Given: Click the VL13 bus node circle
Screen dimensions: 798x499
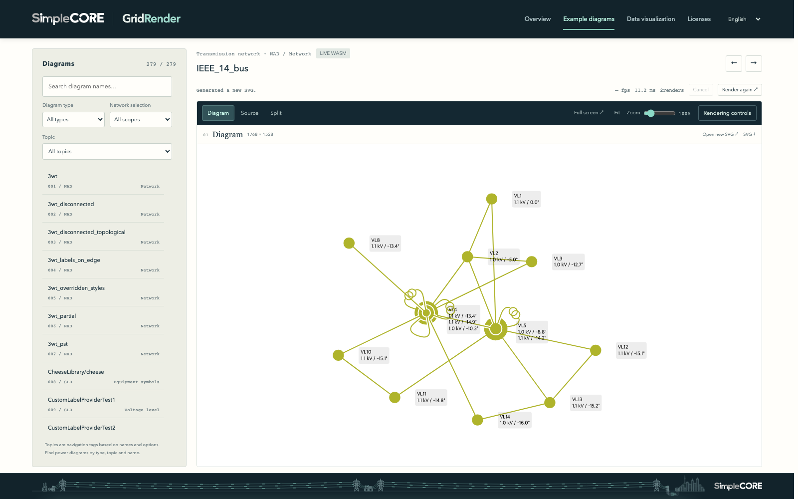Looking at the screenshot, I should 550,402.
